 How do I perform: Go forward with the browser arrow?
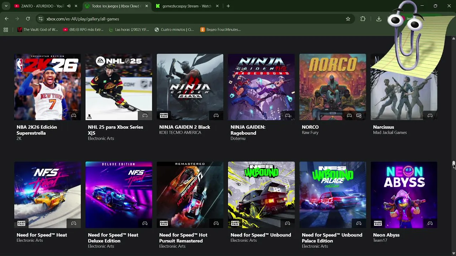pyautogui.click(x=17, y=19)
